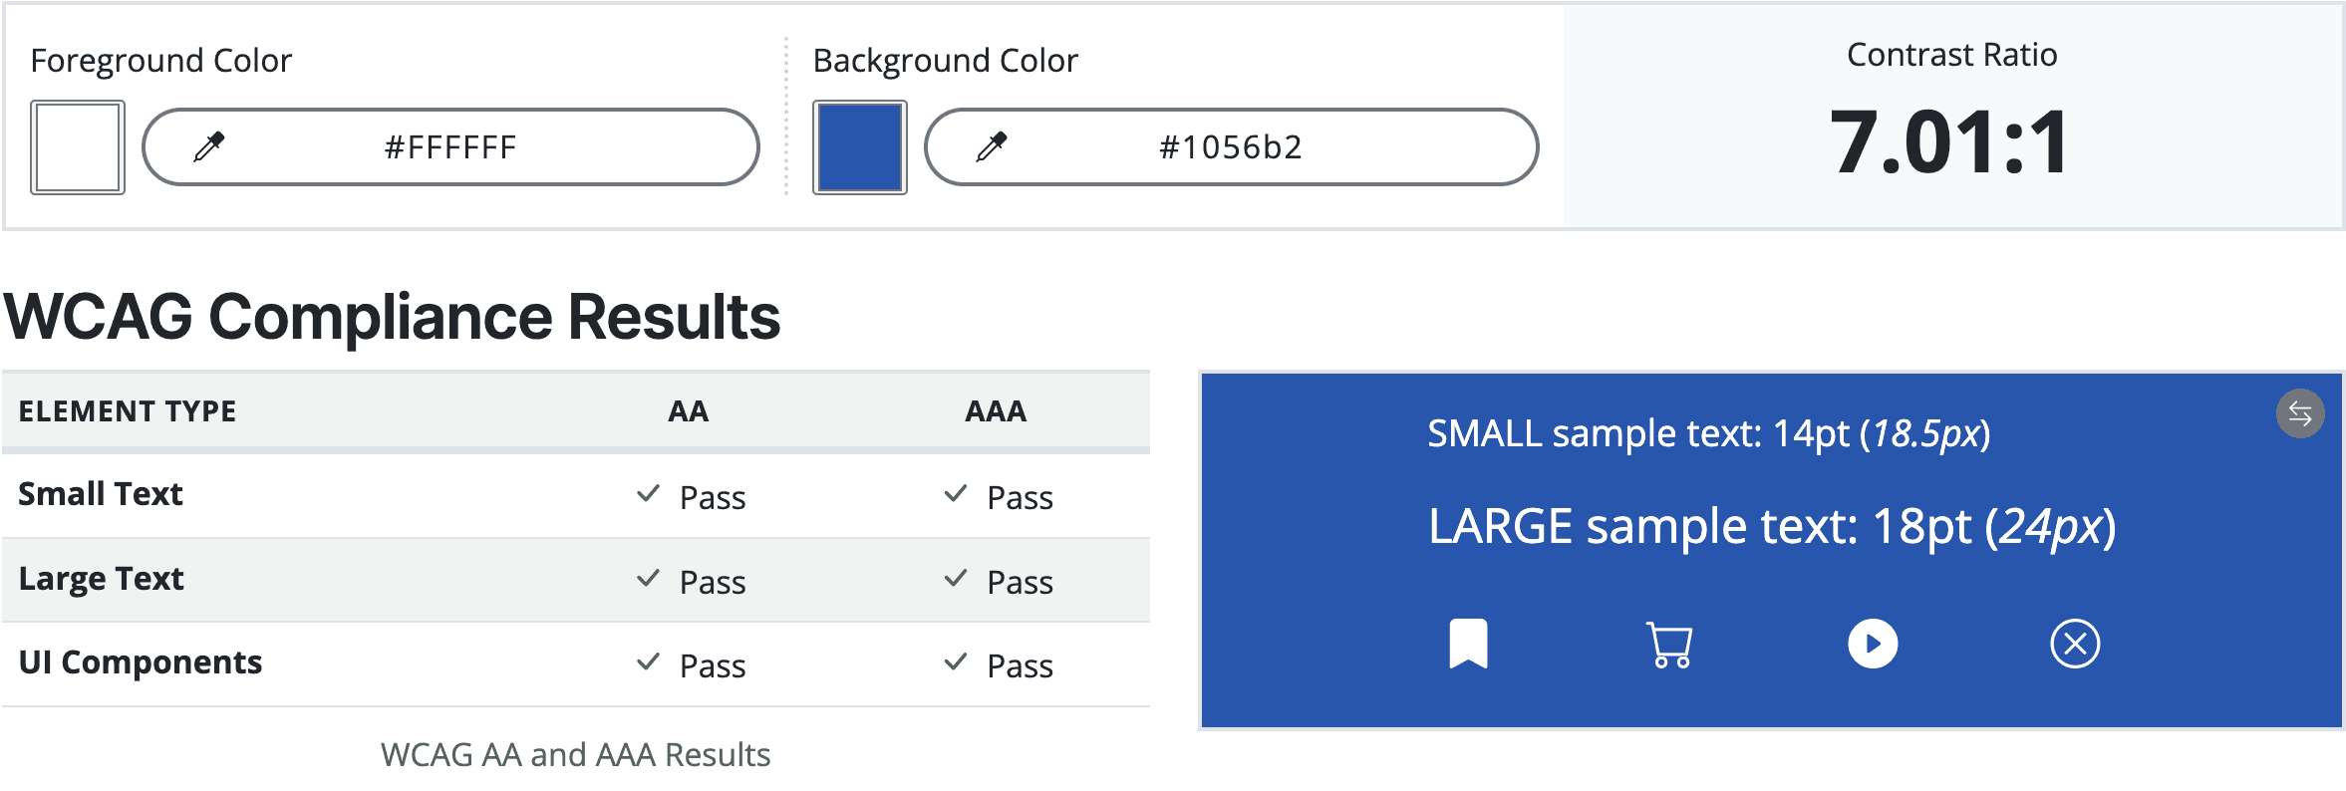The height and width of the screenshot is (791, 2346).
Task: Open the white foreground color swatch
Action: tap(78, 147)
